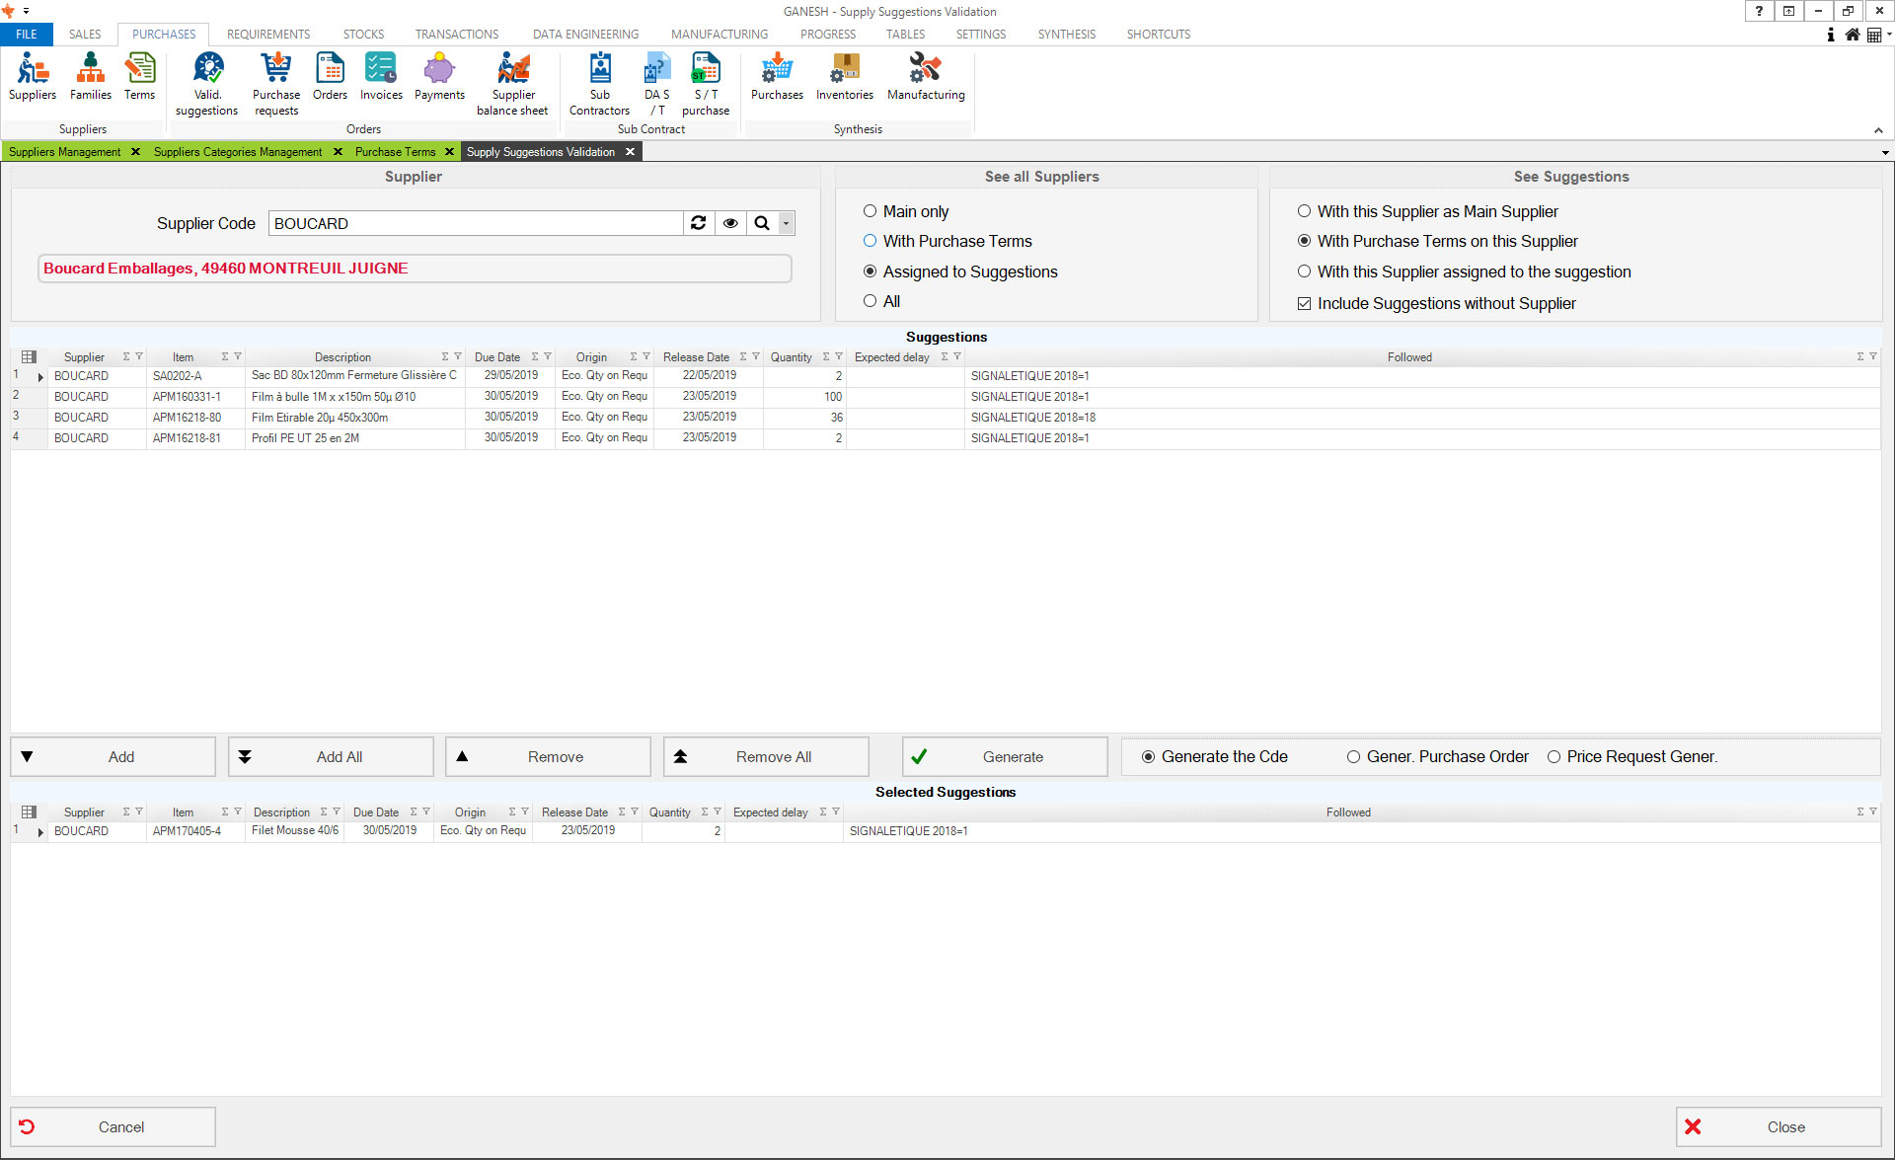Switch to the Purchase Terms document tab
This screenshot has height=1160, width=1895.
395,152
